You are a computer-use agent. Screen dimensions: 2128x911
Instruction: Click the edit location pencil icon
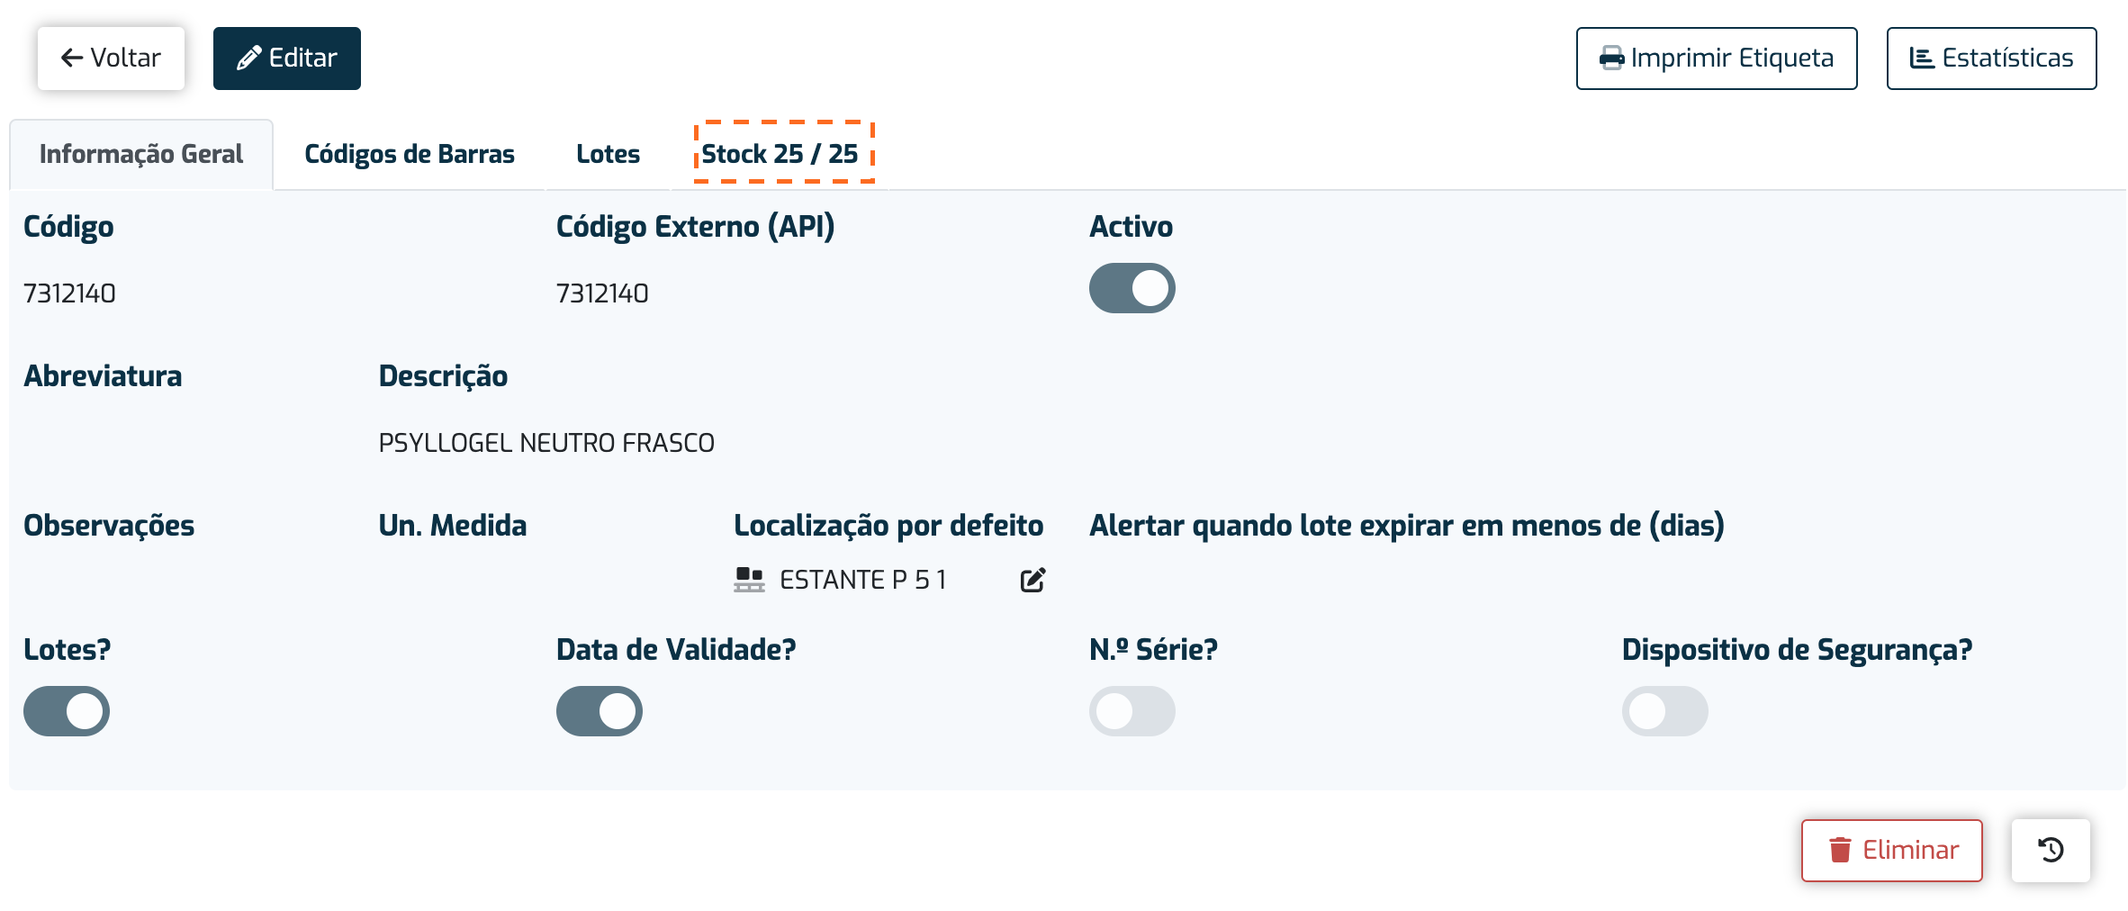[x=1032, y=580]
